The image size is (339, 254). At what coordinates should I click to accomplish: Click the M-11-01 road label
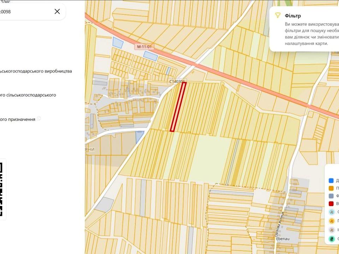point(144,47)
